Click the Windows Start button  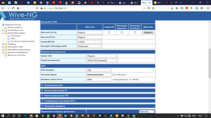coord(2,116)
